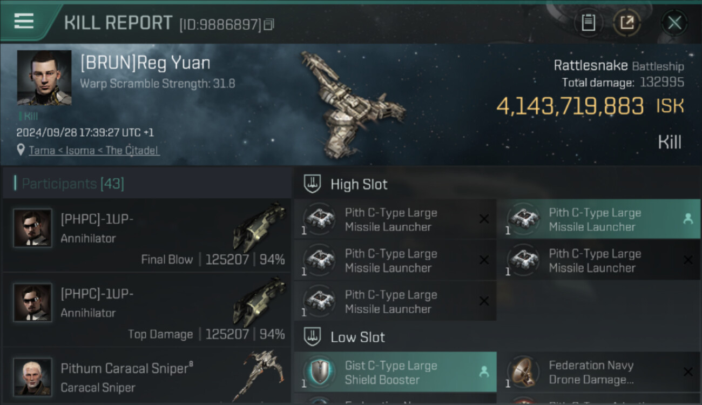Open the hamburger menu icon

[24, 21]
